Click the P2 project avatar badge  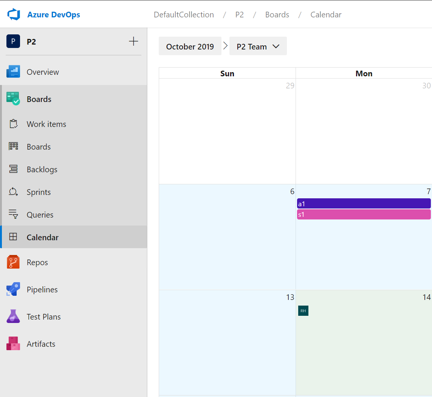13,42
